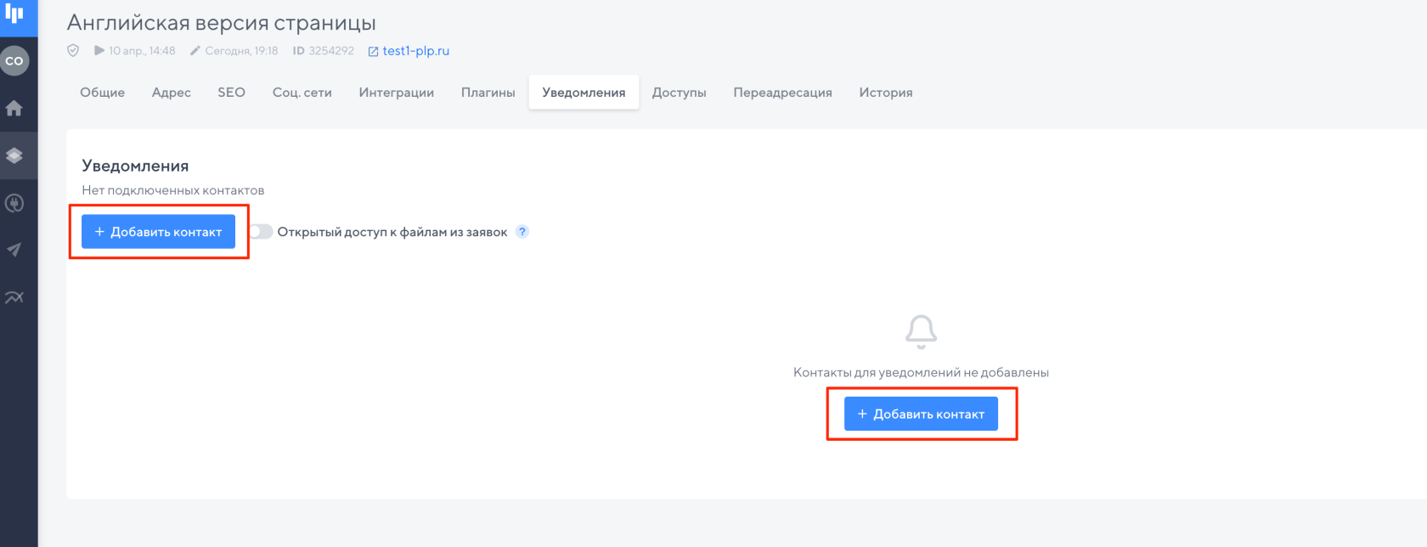Click the page title Английская версия страницы

point(222,23)
